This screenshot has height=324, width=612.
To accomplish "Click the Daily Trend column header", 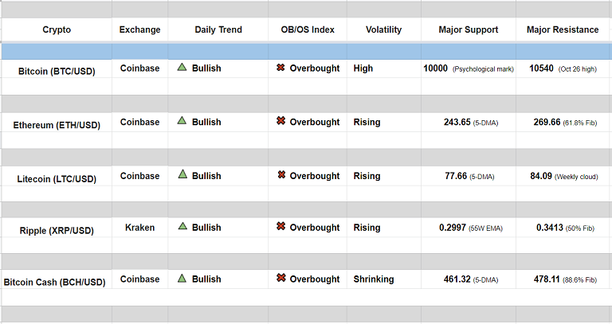I will click(x=218, y=30).
